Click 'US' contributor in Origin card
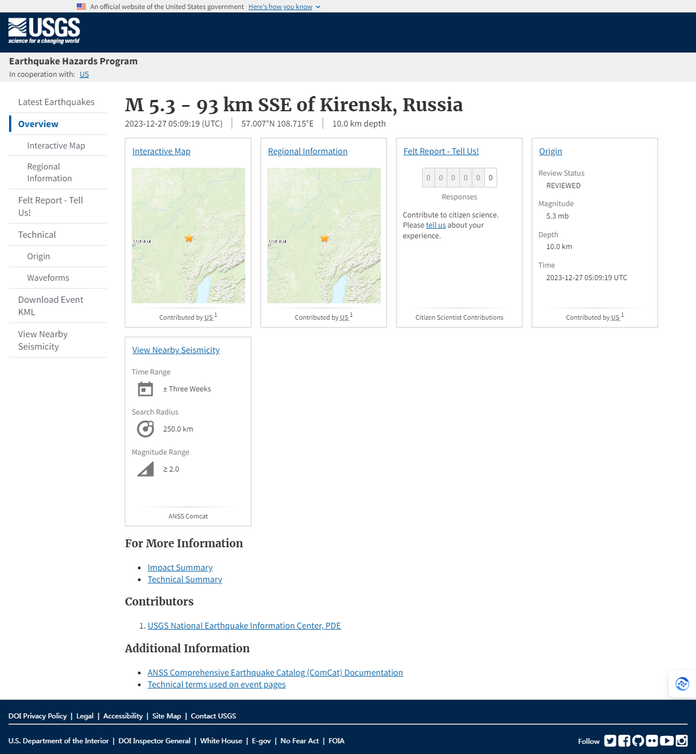The width and height of the screenshot is (696, 754). 616,317
